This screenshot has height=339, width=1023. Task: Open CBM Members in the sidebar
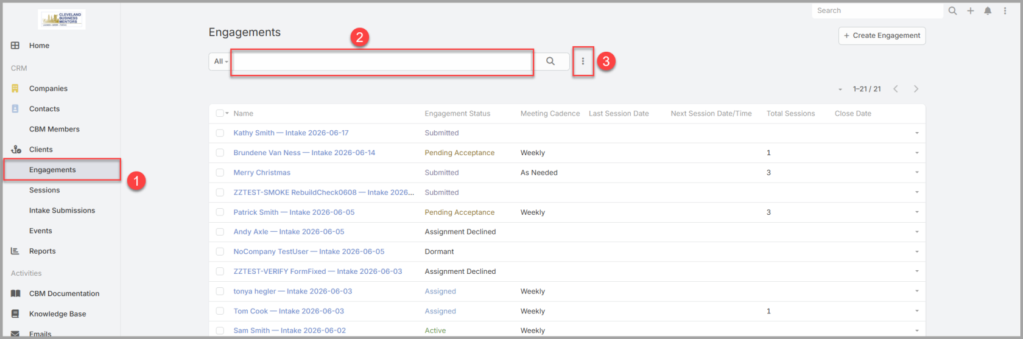54,130
